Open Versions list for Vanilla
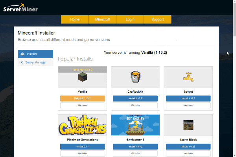Viewport: 236px width, 157px height. point(83,105)
